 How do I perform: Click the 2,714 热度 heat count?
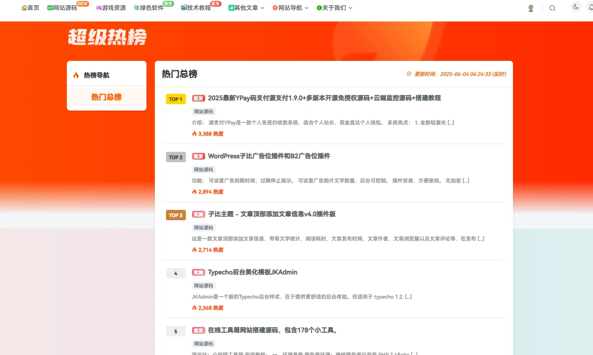[208, 250]
